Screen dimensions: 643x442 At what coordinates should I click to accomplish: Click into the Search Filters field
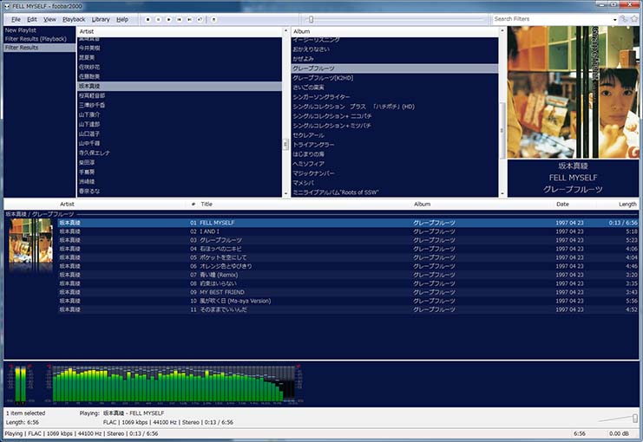(553, 19)
